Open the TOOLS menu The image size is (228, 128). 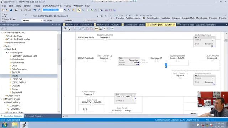(x=67, y=6)
